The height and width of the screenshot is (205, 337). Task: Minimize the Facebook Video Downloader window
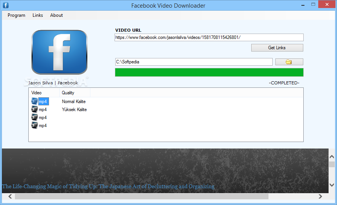pyautogui.click(x=303, y=5)
